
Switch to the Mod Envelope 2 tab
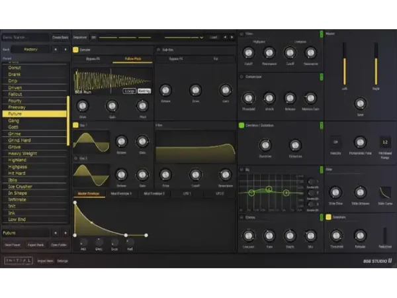coord(154,193)
